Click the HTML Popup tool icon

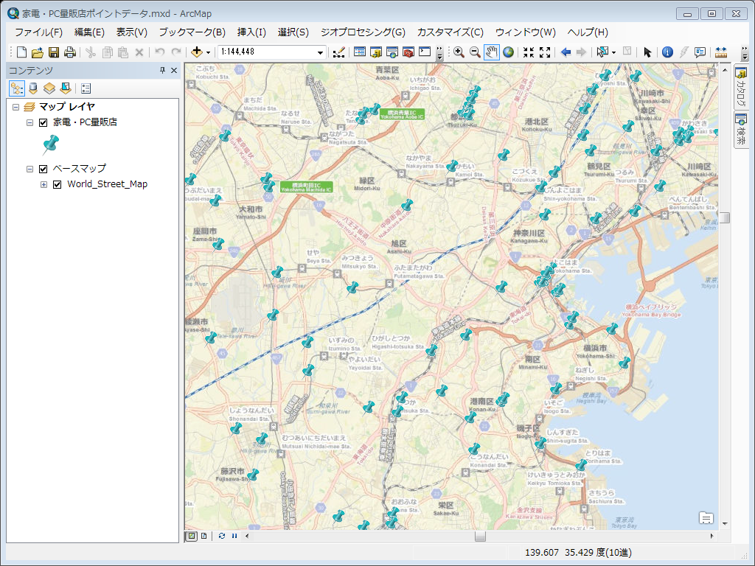700,52
